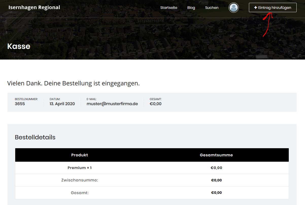Click the Produkt column header
The image size is (305, 205).
coord(80,155)
